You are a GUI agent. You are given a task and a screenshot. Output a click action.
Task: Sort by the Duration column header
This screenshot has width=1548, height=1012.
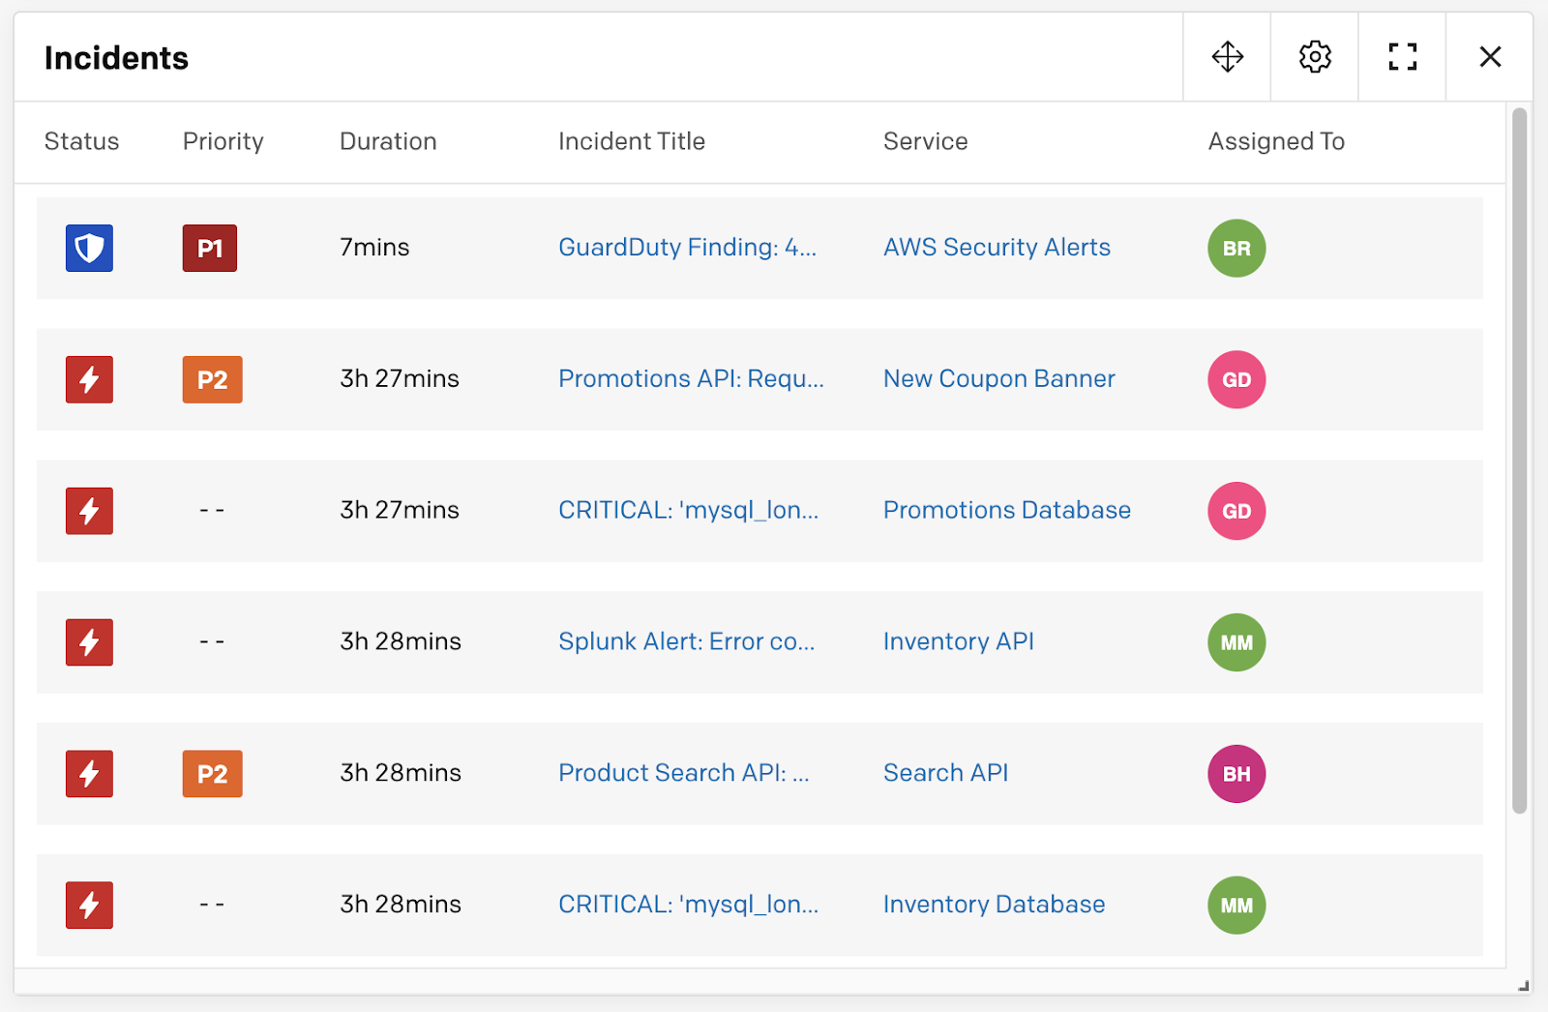coord(388,141)
